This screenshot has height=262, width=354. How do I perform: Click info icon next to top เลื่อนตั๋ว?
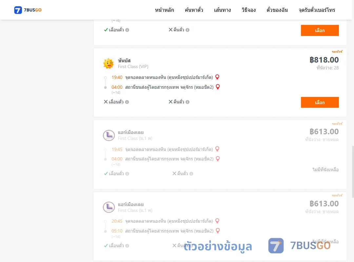click(x=127, y=30)
